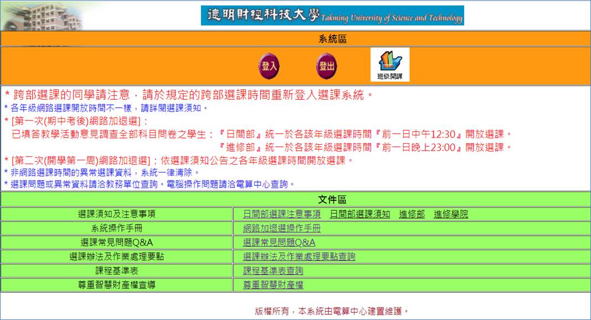The image size is (591, 320).
Task: Click the 版權所有 copyright footer text
Action: point(332,311)
